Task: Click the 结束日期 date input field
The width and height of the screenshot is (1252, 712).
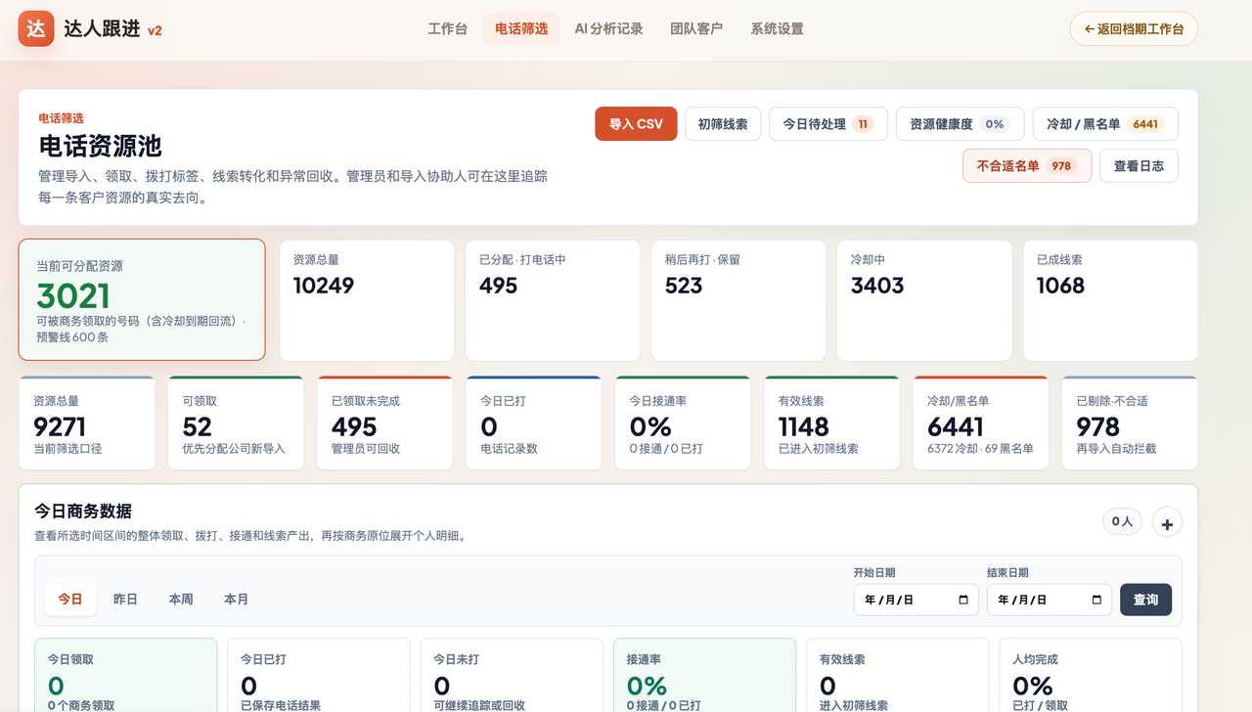Action: pyautogui.click(x=1050, y=600)
